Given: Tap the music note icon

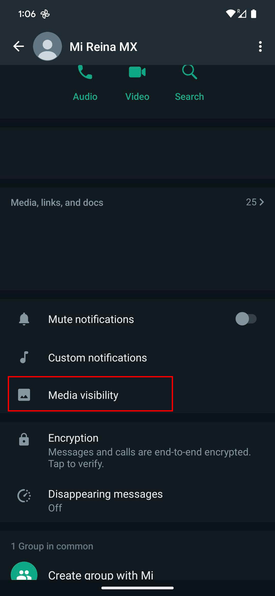Looking at the screenshot, I should click(x=24, y=357).
